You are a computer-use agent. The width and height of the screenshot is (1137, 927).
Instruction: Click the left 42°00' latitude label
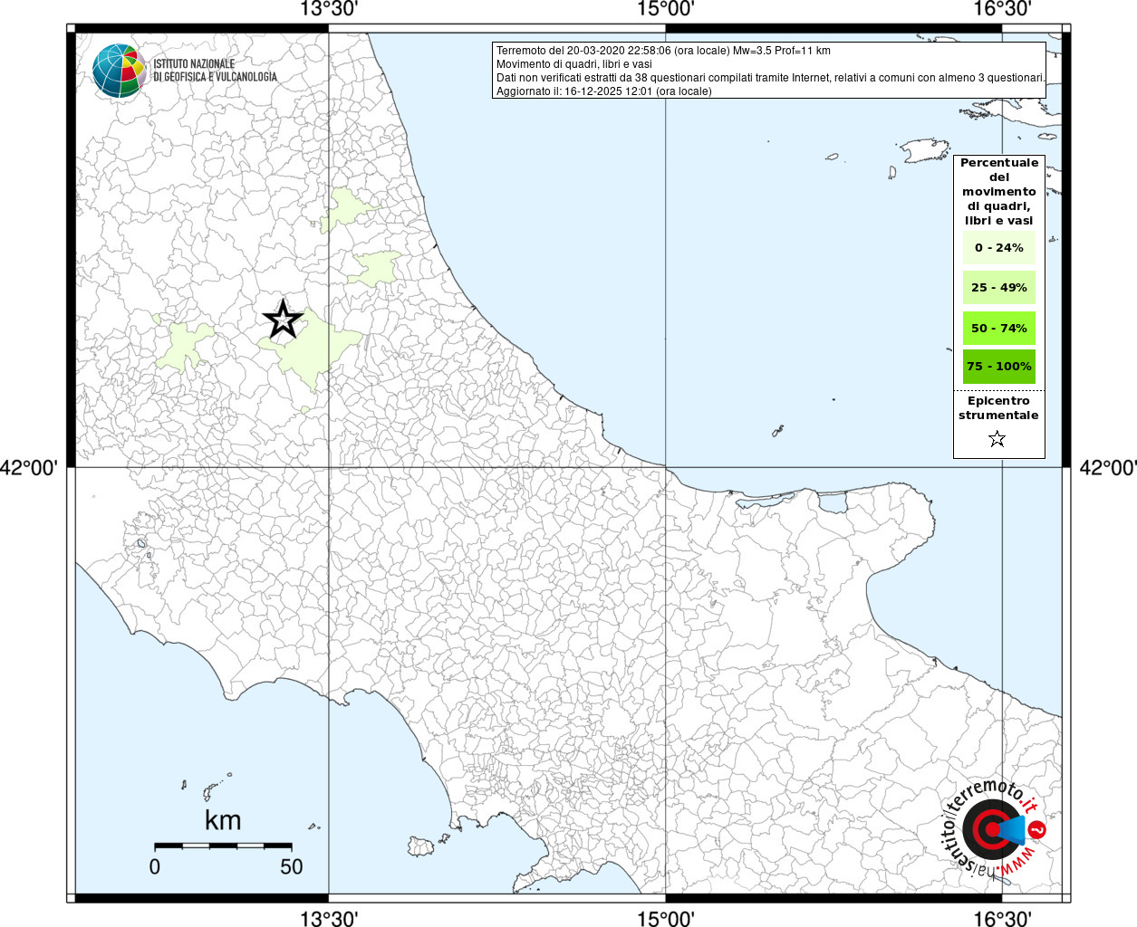pyautogui.click(x=29, y=468)
